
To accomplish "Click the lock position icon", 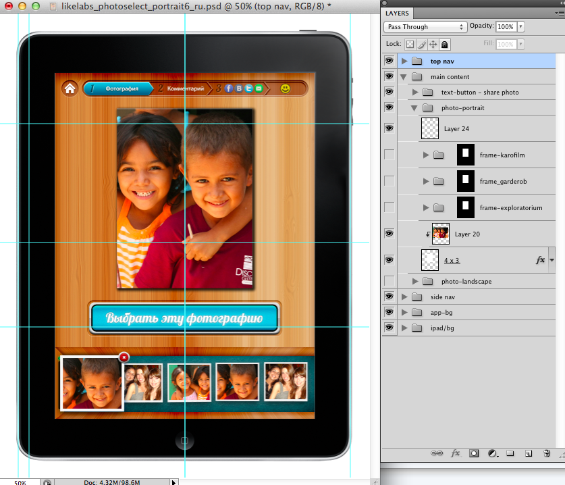I will coord(433,44).
